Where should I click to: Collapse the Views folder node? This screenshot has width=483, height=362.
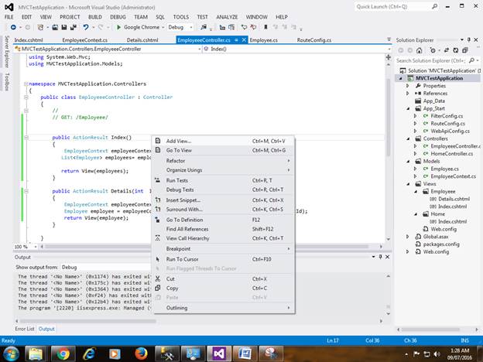click(x=409, y=184)
